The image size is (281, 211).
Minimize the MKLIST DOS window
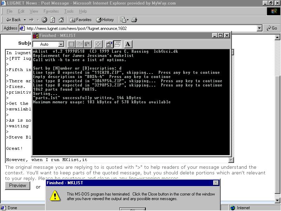215,36
